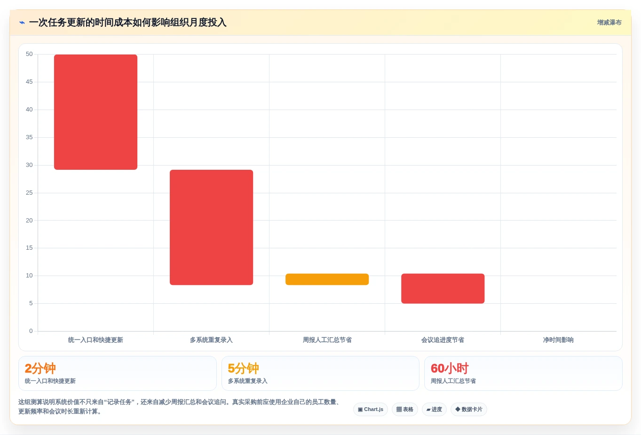This screenshot has width=641, height=435.
Task: Click the red bar for 会议追进度节省
Action: pyautogui.click(x=443, y=288)
